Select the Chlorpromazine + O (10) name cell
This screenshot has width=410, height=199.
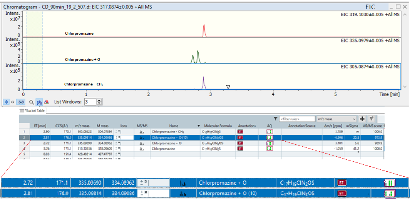(175, 137)
